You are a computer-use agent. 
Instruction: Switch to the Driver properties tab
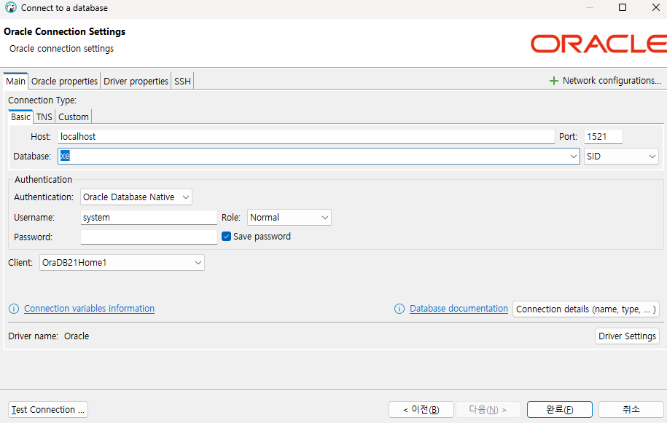(x=136, y=81)
